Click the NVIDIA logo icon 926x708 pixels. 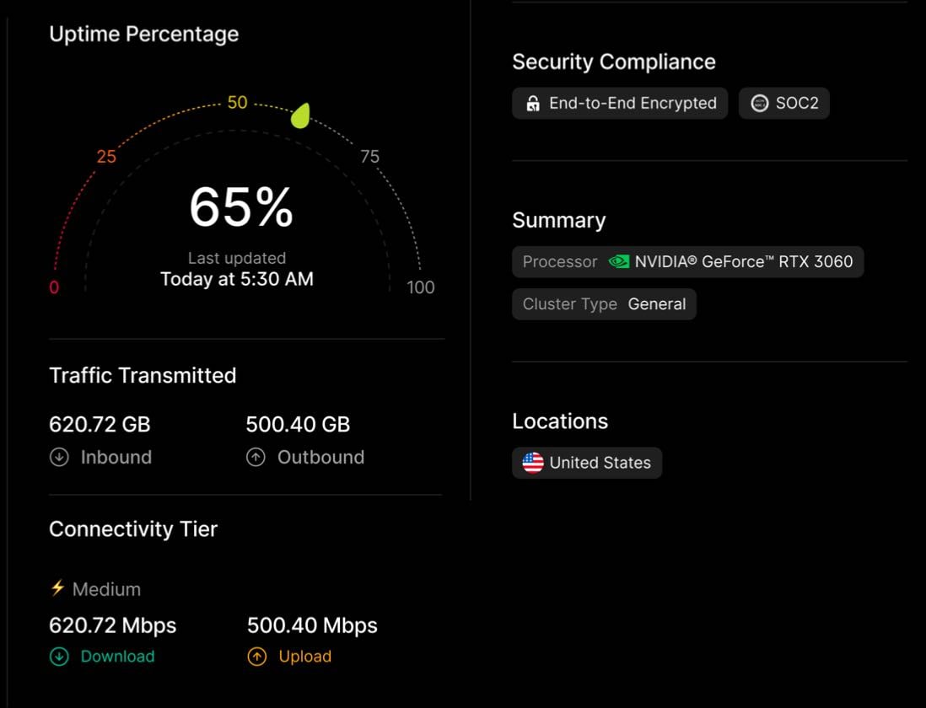pyautogui.click(x=619, y=261)
